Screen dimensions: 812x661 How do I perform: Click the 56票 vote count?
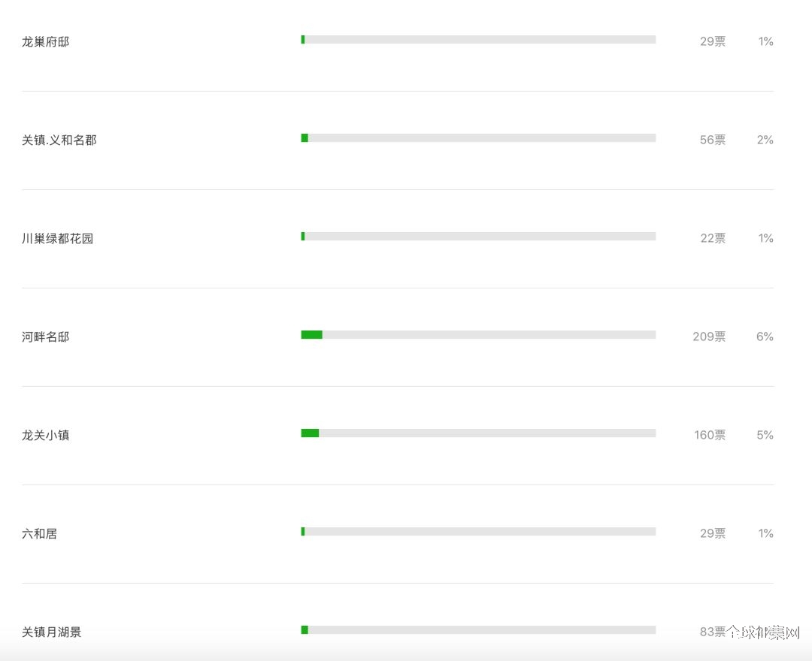[713, 140]
